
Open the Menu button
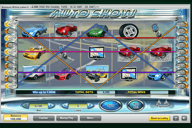[90, 118]
